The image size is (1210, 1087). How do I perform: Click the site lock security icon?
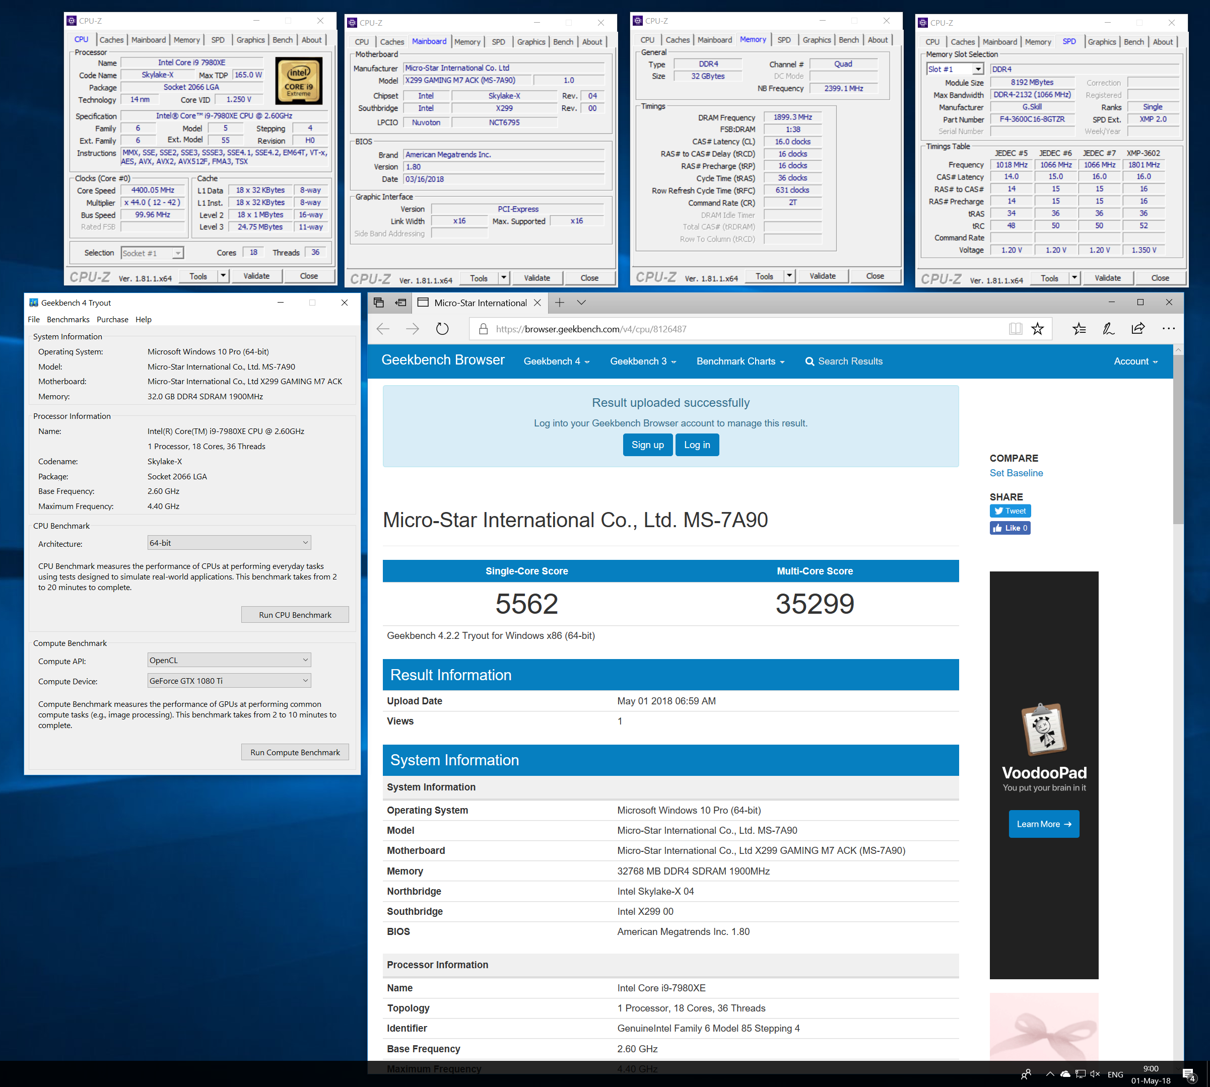pos(484,329)
